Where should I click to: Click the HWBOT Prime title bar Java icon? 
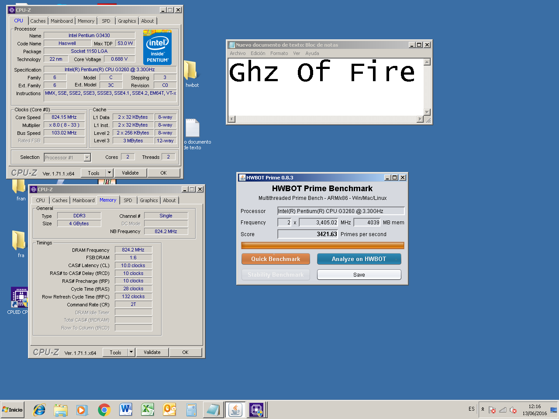pyautogui.click(x=242, y=178)
